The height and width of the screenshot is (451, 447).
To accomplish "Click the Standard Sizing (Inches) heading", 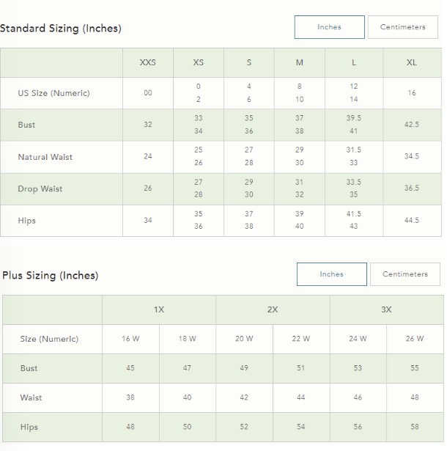I will click(x=61, y=29).
